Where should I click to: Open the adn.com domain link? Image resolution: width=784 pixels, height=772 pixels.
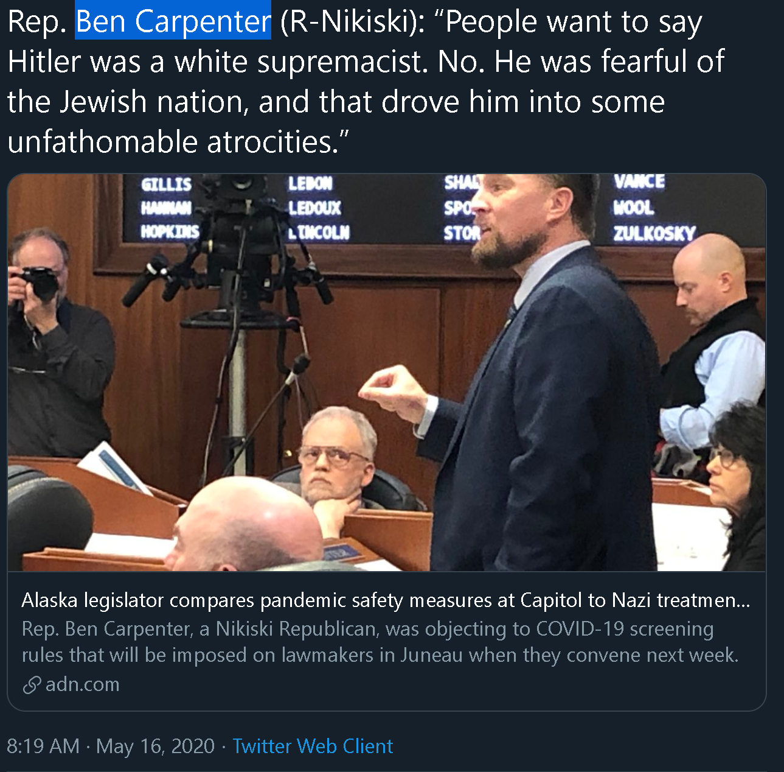[x=83, y=684]
